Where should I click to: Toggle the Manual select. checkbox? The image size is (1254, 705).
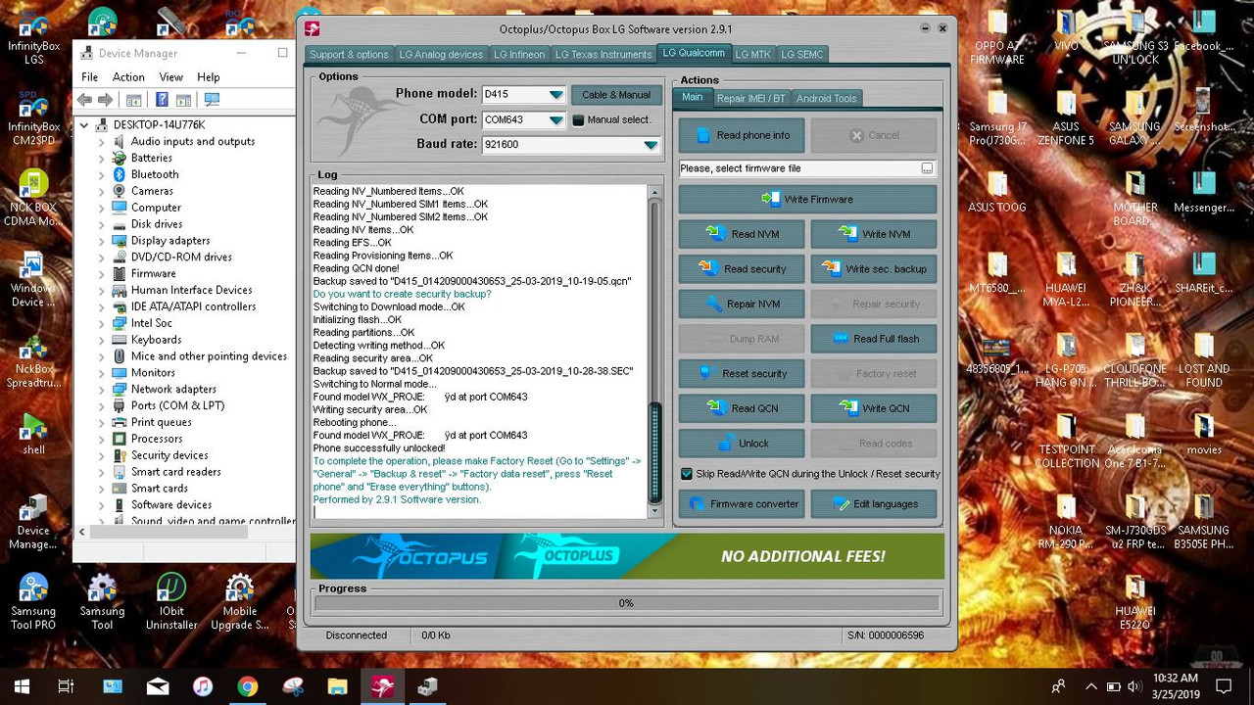(x=578, y=120)
